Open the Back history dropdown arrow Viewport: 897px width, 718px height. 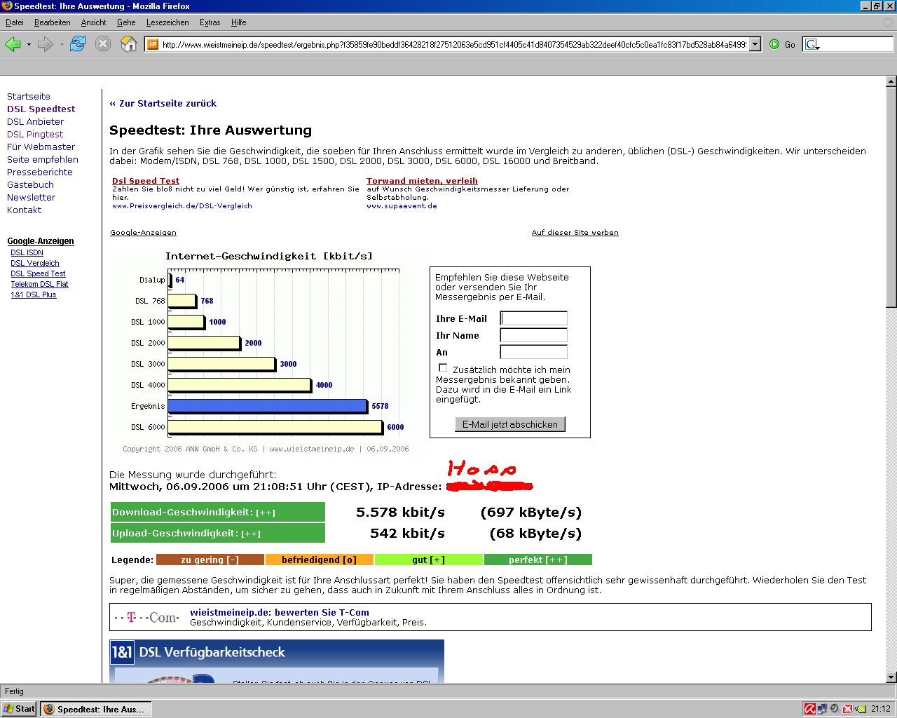(29, 44)
